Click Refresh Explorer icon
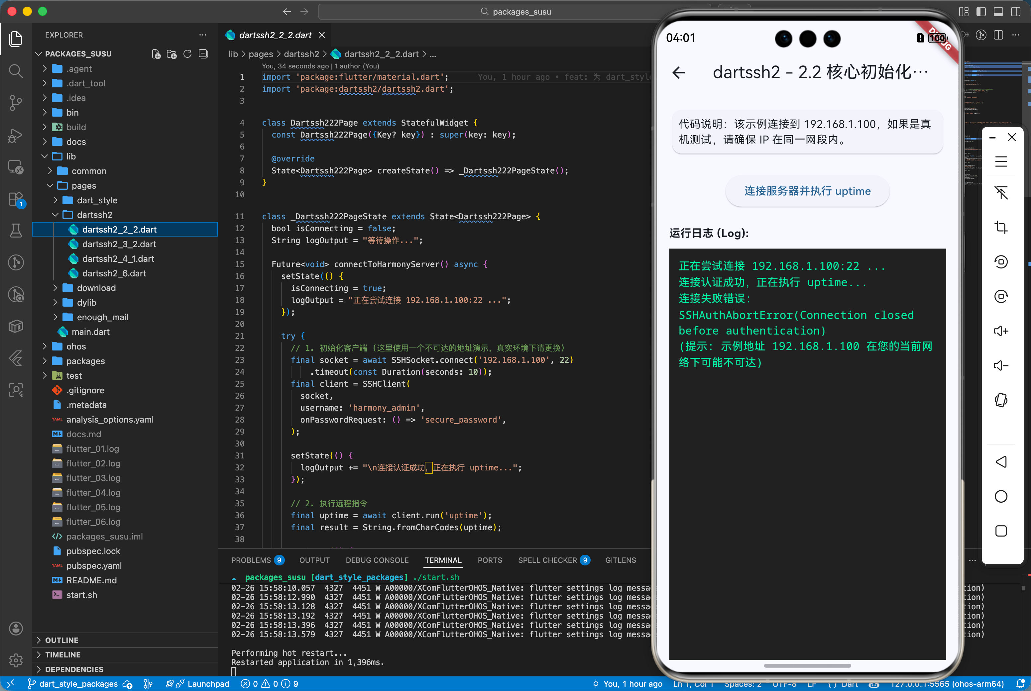Screen dimensions: 1031x691 [187, 54]
